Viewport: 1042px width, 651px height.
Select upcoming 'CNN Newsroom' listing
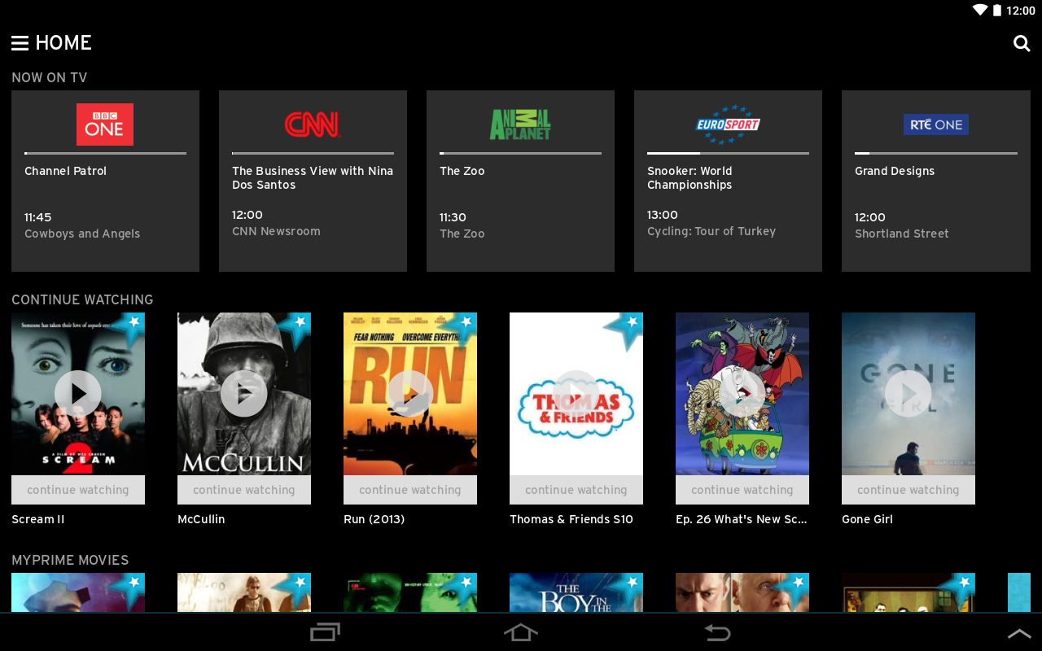[276, 231]
